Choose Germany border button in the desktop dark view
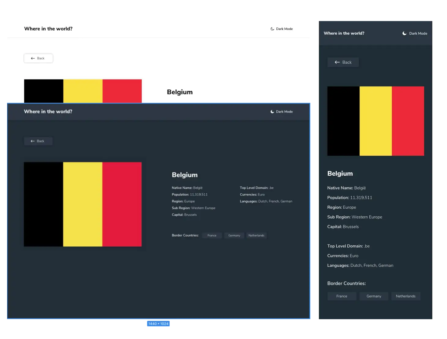Viewport: 447px width, 339px height. 234,236
